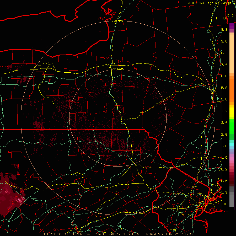
Task: Click the 1.0 value on the color scale
Action: point(224,158)
